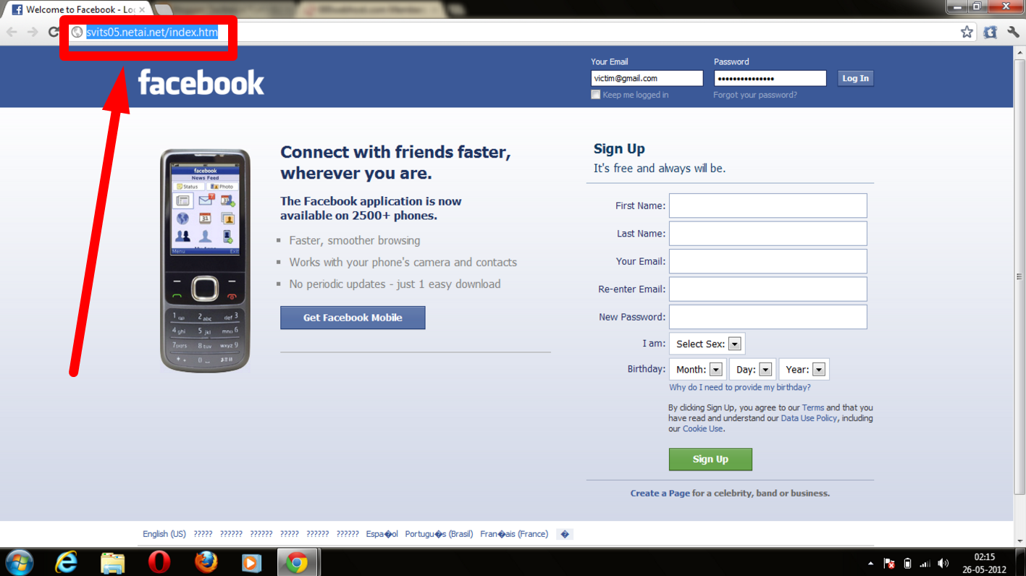
Task: Open a new tab button
Action: [x=164, y=9]
